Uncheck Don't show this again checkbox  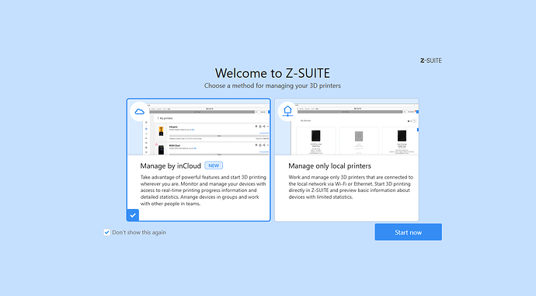point(106,232)
